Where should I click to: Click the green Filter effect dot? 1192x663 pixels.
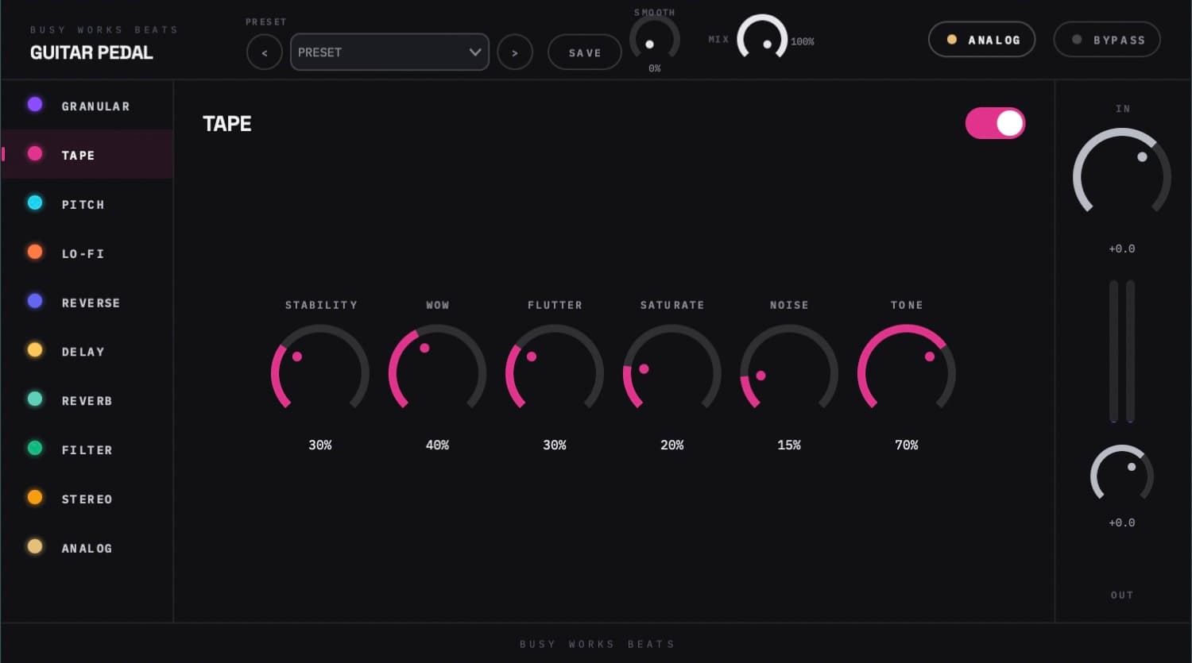click(35, 449)
